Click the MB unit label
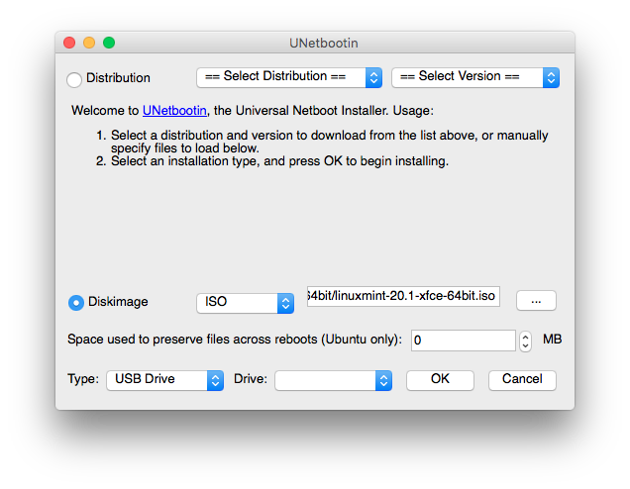 tap(552, 340)
